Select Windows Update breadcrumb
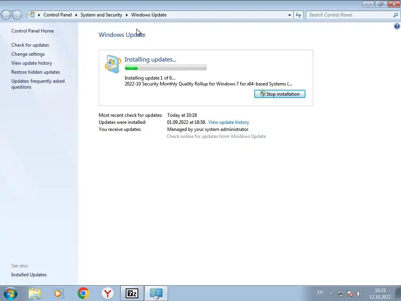The image size is (401, 301). click(149, 15)
